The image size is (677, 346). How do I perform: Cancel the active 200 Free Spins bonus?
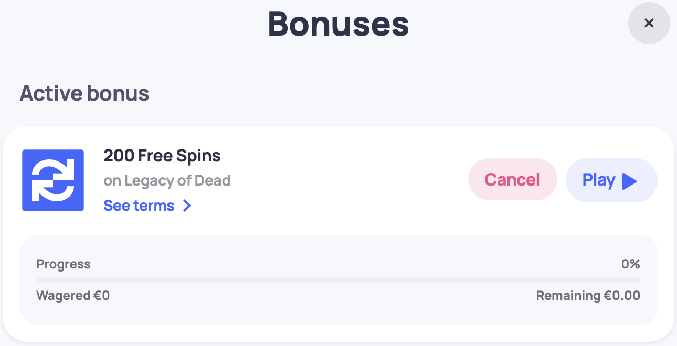click(512, 180)
